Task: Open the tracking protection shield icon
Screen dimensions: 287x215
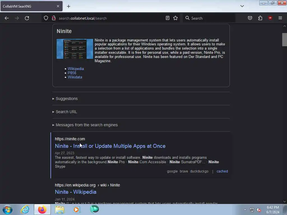Action: (46, 18)
